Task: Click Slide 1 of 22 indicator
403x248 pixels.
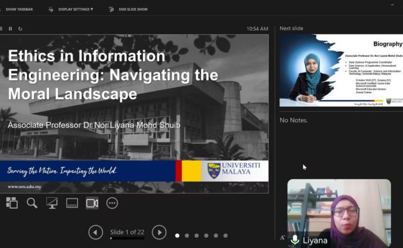Action: 127,232
